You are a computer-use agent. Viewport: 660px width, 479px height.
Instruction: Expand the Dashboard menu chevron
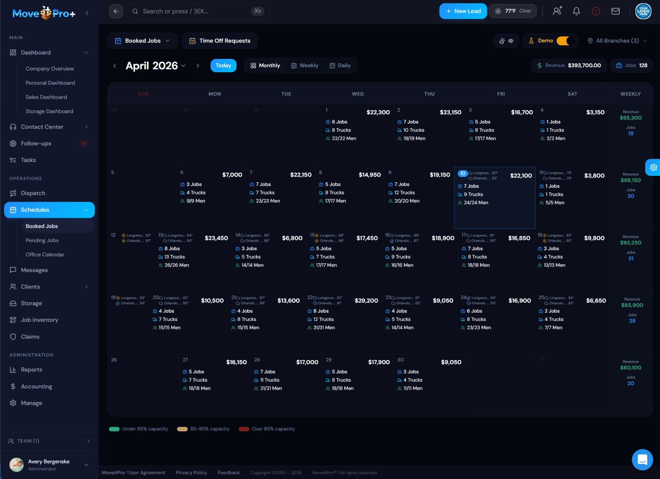(x=86, y=53)
